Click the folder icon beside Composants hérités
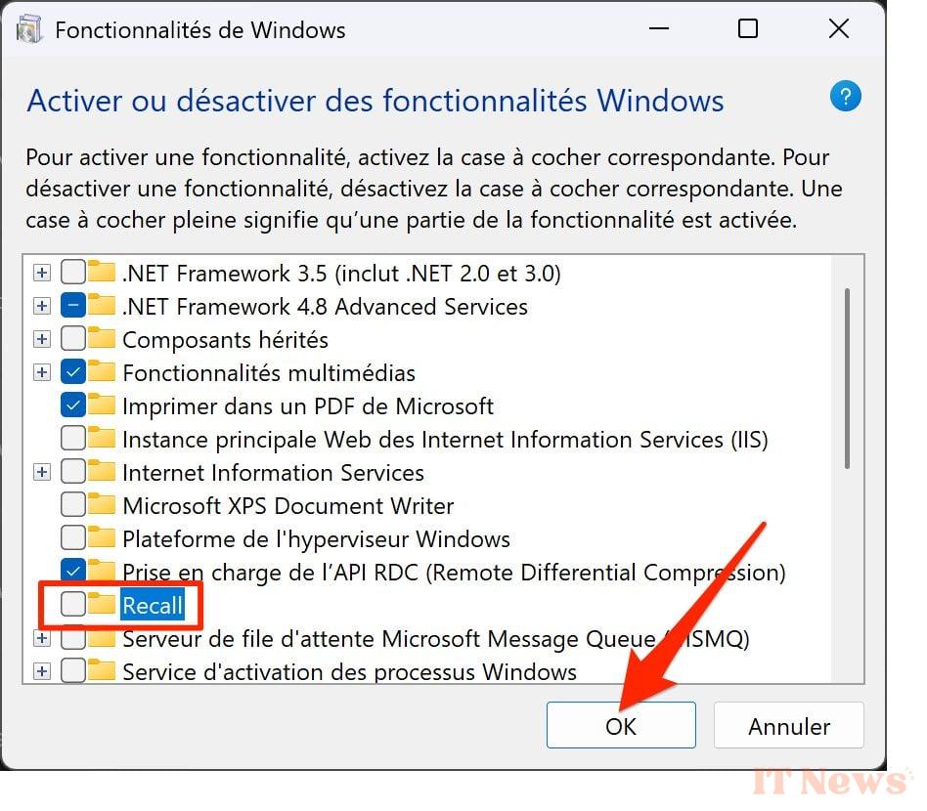927x811 pixels. [102, 339]
